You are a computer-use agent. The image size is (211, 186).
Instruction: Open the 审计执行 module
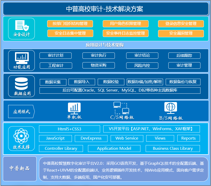(x=99, y=55)
